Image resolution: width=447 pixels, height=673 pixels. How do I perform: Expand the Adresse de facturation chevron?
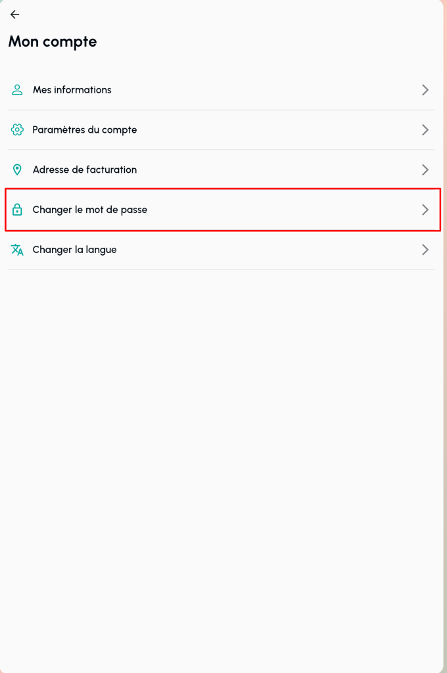(425, 170)
